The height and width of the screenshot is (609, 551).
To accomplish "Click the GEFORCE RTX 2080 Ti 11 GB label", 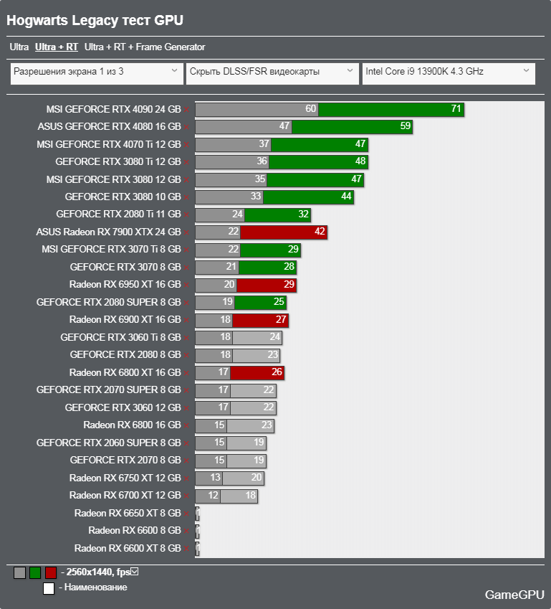I will tap(118, 214).
